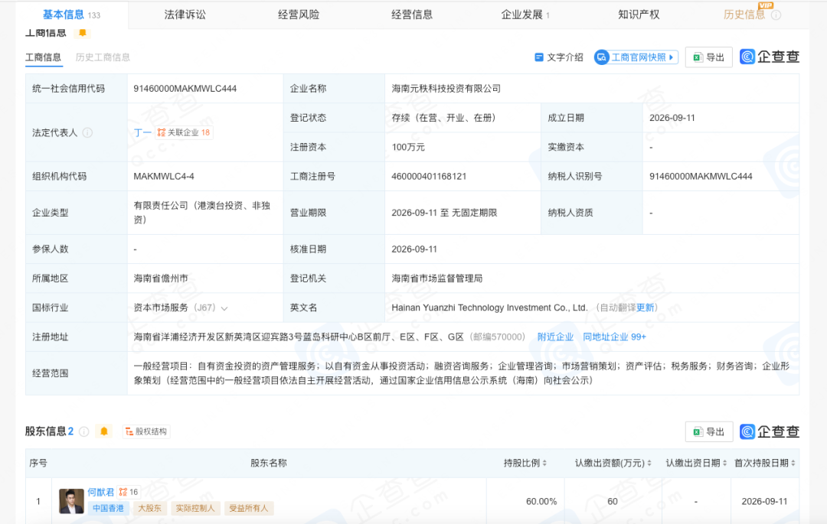Image resolution: width=827 pixels, height=524 pixels.
Task: Click 登记机关 value 海南省市场监督管理局
Action: coord(436,278)
